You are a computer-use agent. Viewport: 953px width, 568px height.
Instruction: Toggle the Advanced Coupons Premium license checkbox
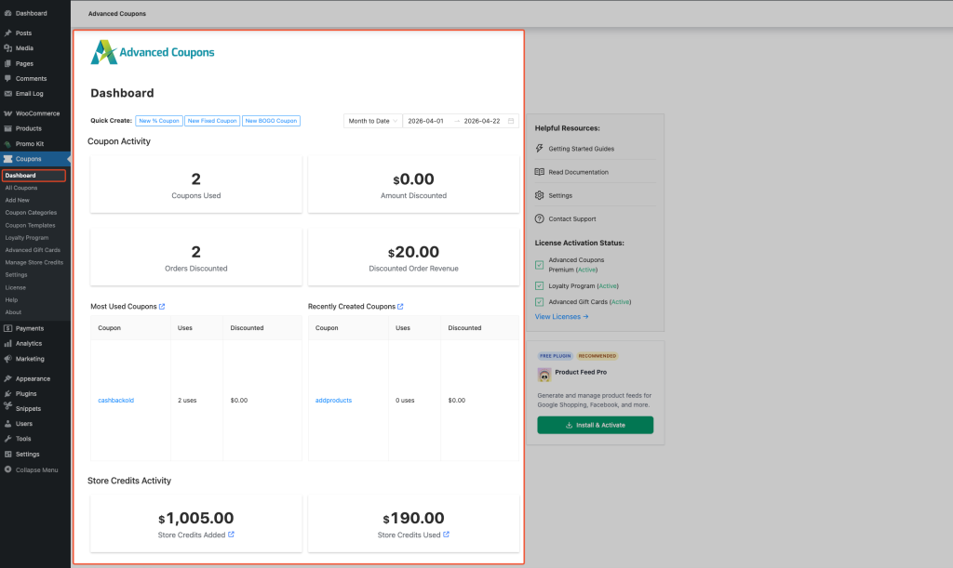pos(539,265)
